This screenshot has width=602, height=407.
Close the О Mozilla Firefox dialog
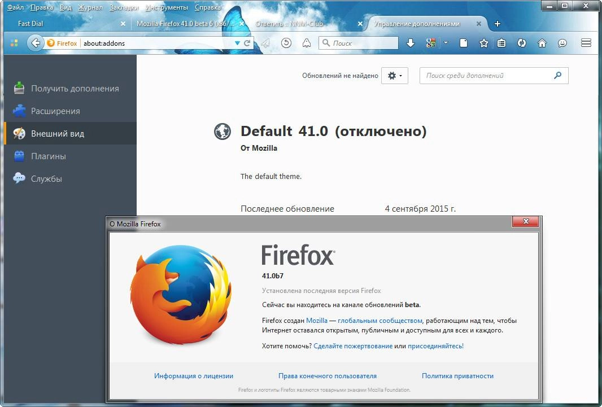coord(526,221)
